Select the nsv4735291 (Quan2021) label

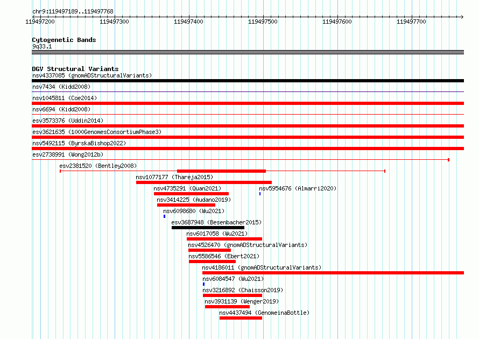[x=187, y=188]
